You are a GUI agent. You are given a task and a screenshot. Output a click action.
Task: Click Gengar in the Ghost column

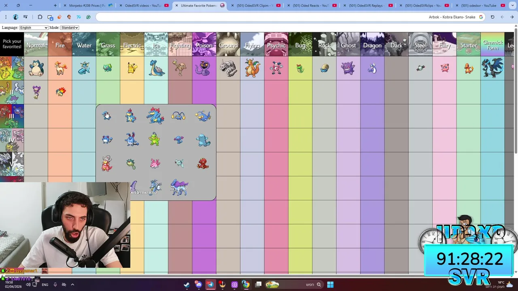point(348,68)
